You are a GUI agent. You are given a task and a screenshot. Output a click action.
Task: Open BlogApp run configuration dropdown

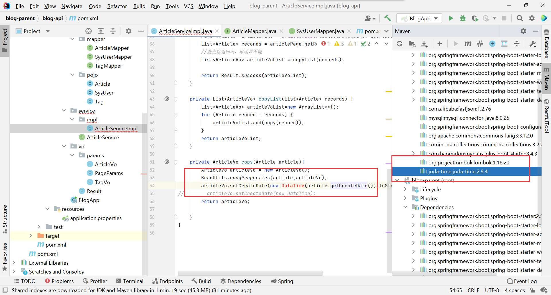(x=419, y=18)
